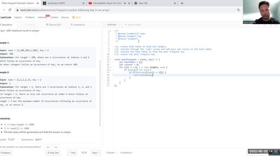Collapse code fold arrow at line 1
This screenshot has height=157, width=280.
pyautogui.click(x=111, y=31)
